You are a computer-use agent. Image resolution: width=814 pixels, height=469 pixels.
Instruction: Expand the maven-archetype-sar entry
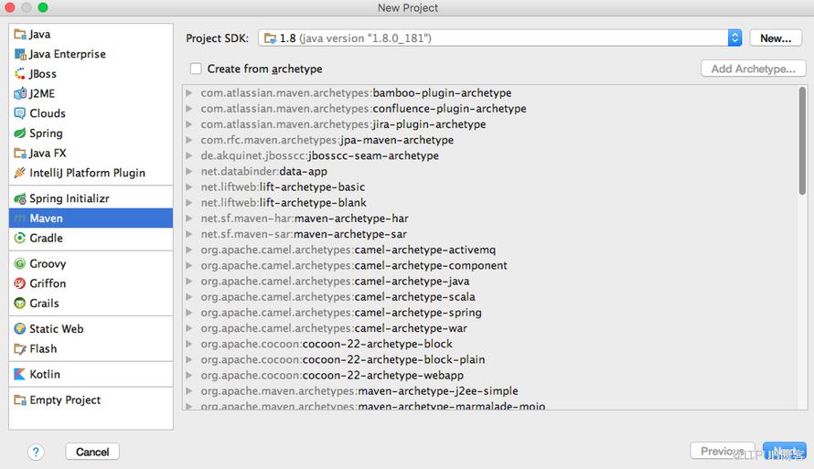pyautogui.click(x=189, y=234)
